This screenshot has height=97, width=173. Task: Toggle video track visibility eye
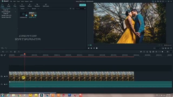[7, 76]
